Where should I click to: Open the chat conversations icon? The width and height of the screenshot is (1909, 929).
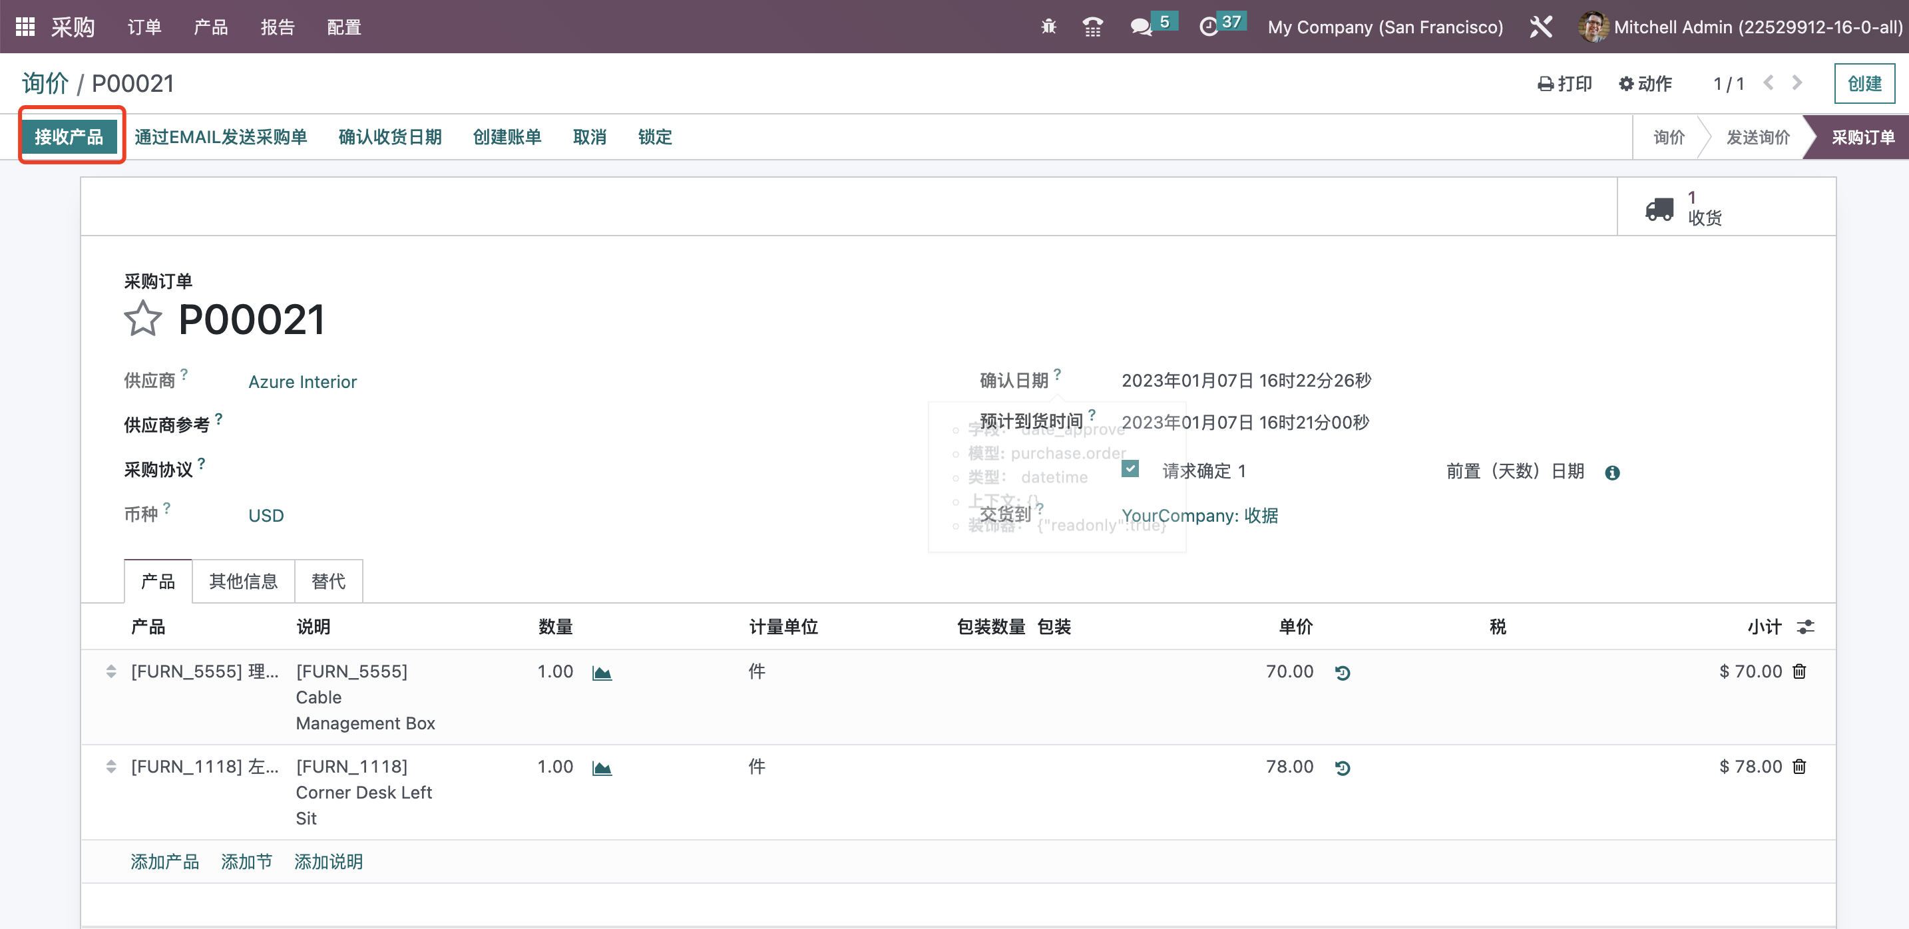(1140, 27)
